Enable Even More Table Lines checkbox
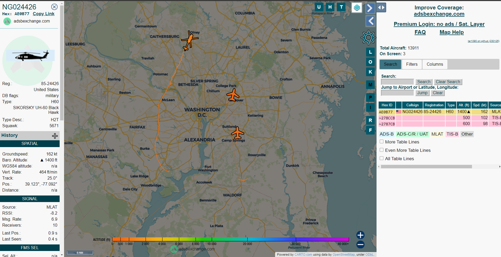Viewport: 501px width, 257px height. tap(382, 150)
